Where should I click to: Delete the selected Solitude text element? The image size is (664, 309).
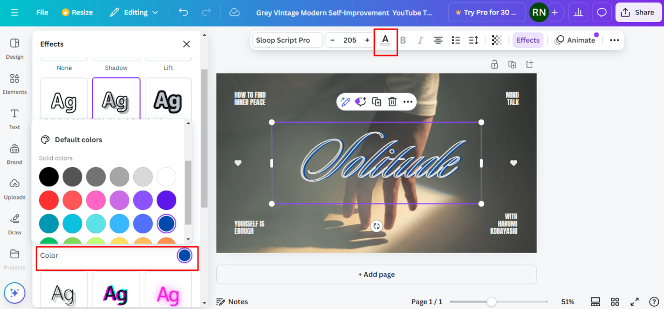click(392, 102)
